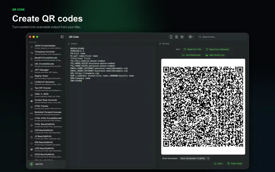Viewport: 275px width, 172px height.
Task: Click the circled X clear toolbar icon
Action: coord(182,37)
